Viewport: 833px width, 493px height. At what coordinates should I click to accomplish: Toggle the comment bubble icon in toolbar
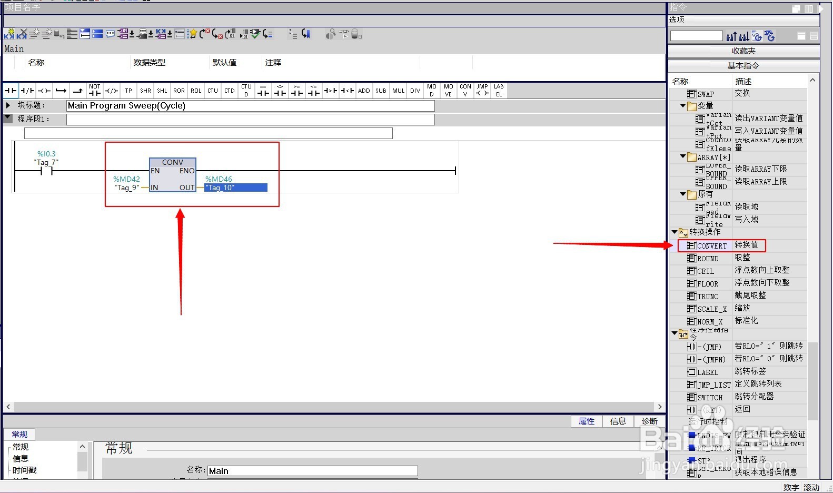pyautogui.click(x=110, y=34)
